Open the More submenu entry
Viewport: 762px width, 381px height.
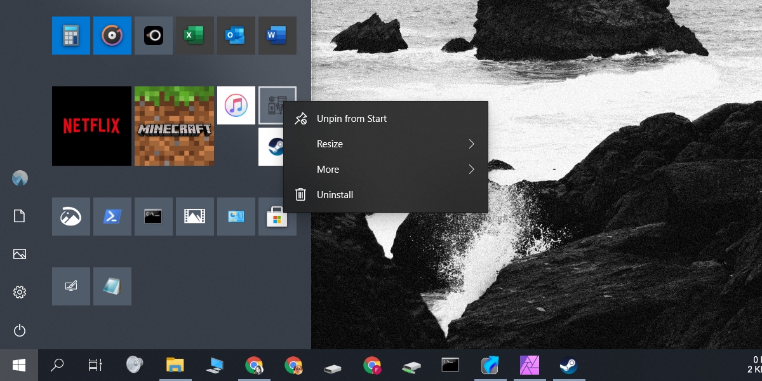click(385, 170)
